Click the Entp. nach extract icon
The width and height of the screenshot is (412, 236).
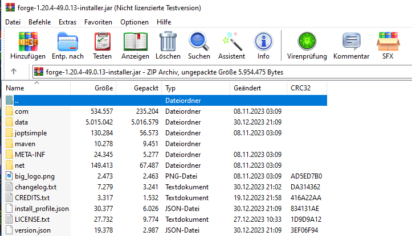(x=68, y=42)
